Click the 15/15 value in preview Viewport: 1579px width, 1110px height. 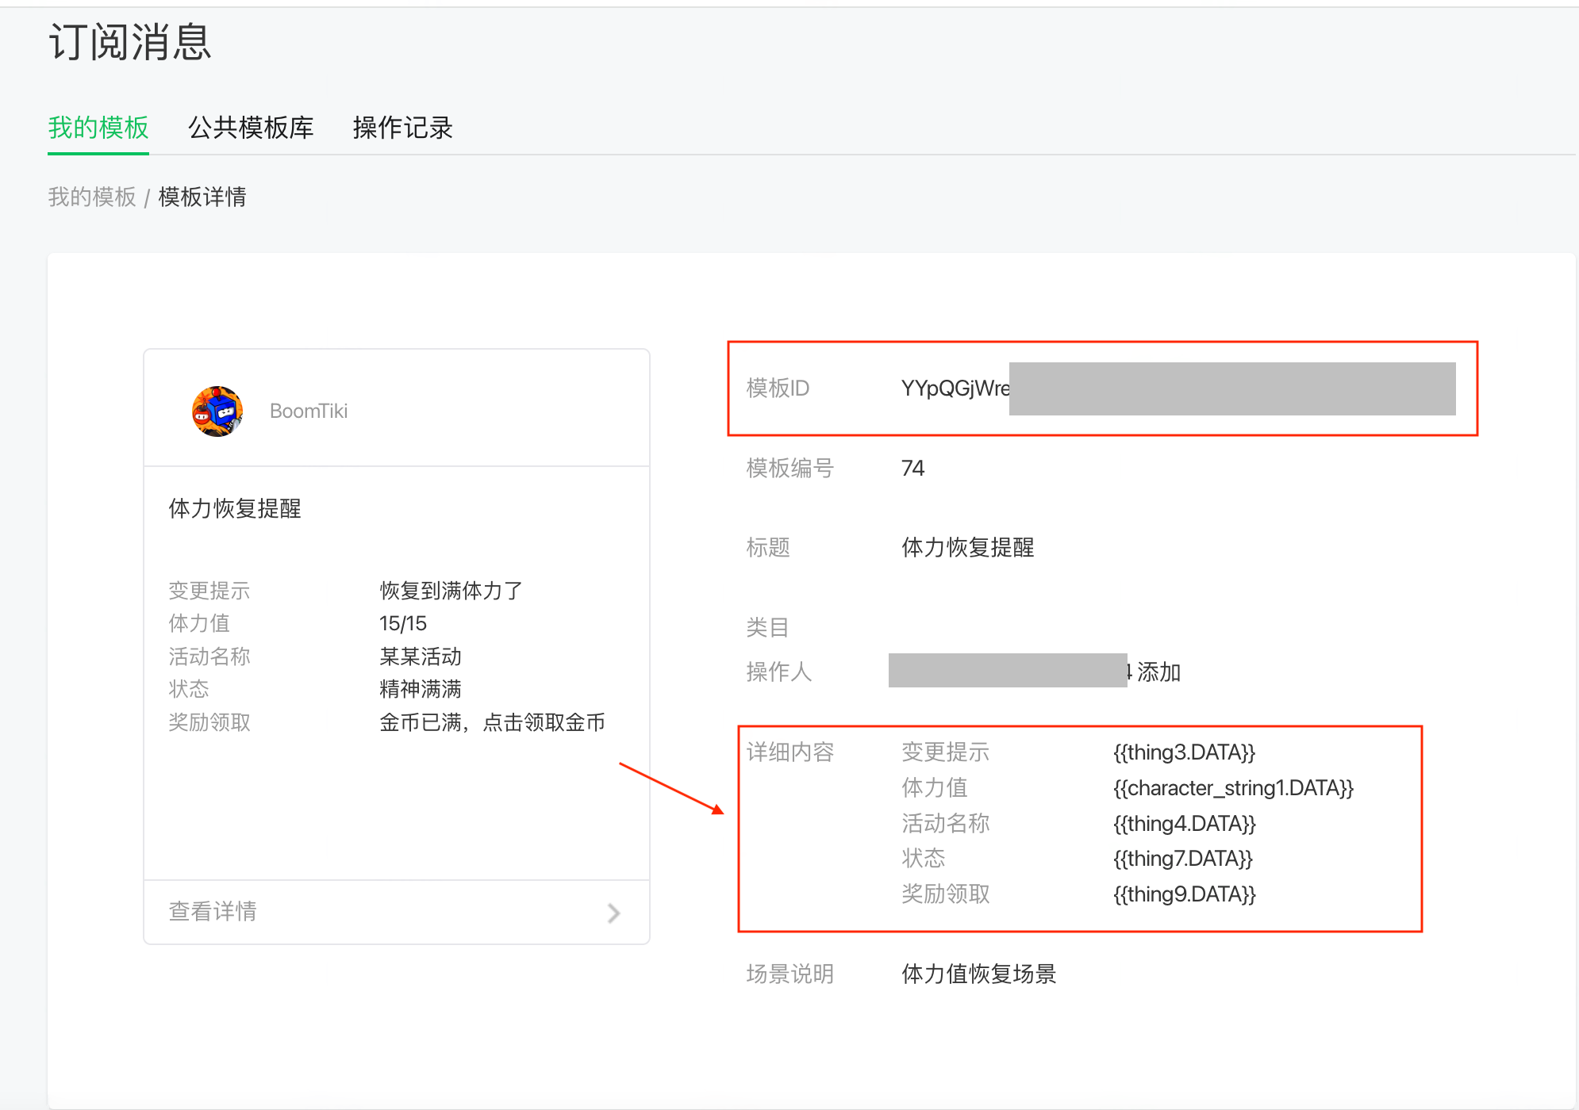403,623
